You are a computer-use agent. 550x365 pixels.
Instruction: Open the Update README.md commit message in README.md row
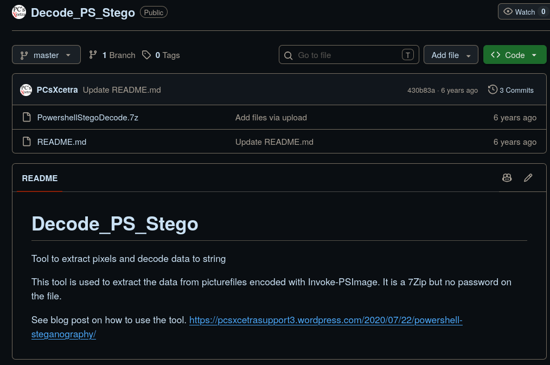(x=274, y=142)
